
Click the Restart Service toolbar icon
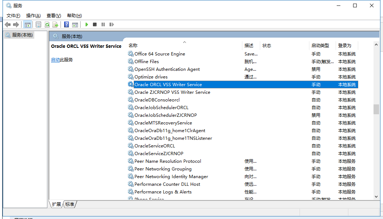pyautogui.click(x=112, y=24)
